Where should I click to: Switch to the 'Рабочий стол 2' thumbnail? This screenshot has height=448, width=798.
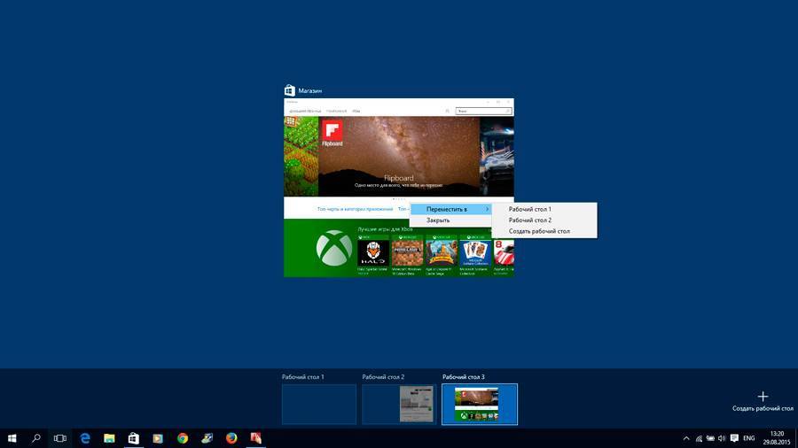click(x=398, y=405)
